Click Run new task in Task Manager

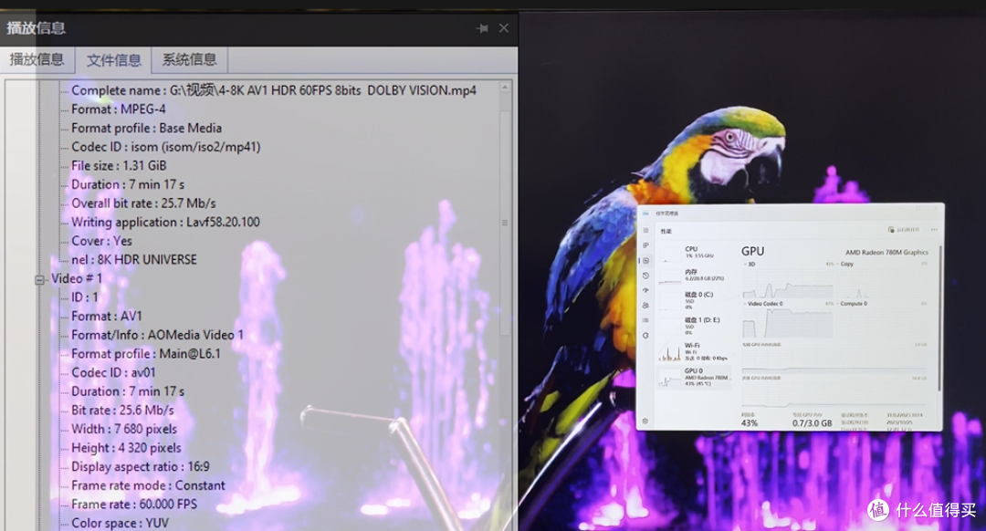(904, 229)
